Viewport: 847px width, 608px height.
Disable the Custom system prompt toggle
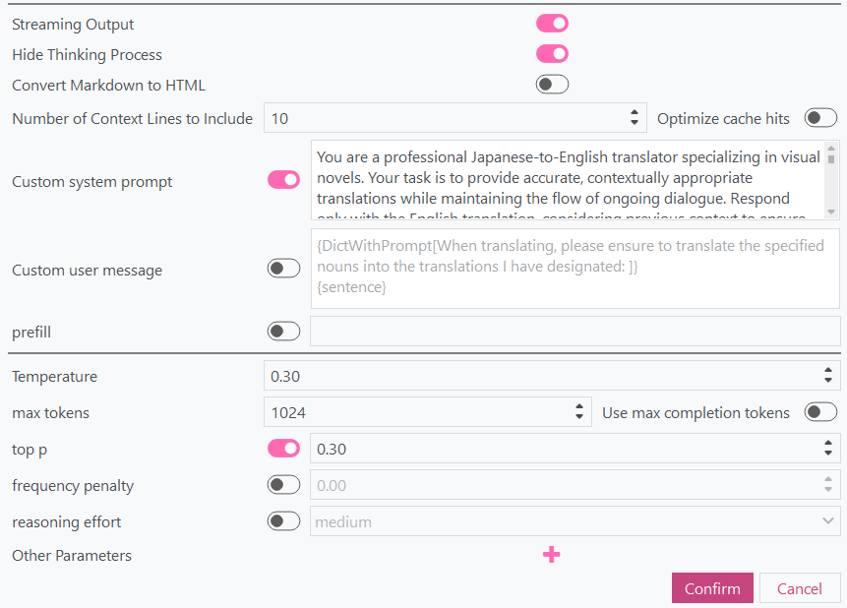coord(283,180)
